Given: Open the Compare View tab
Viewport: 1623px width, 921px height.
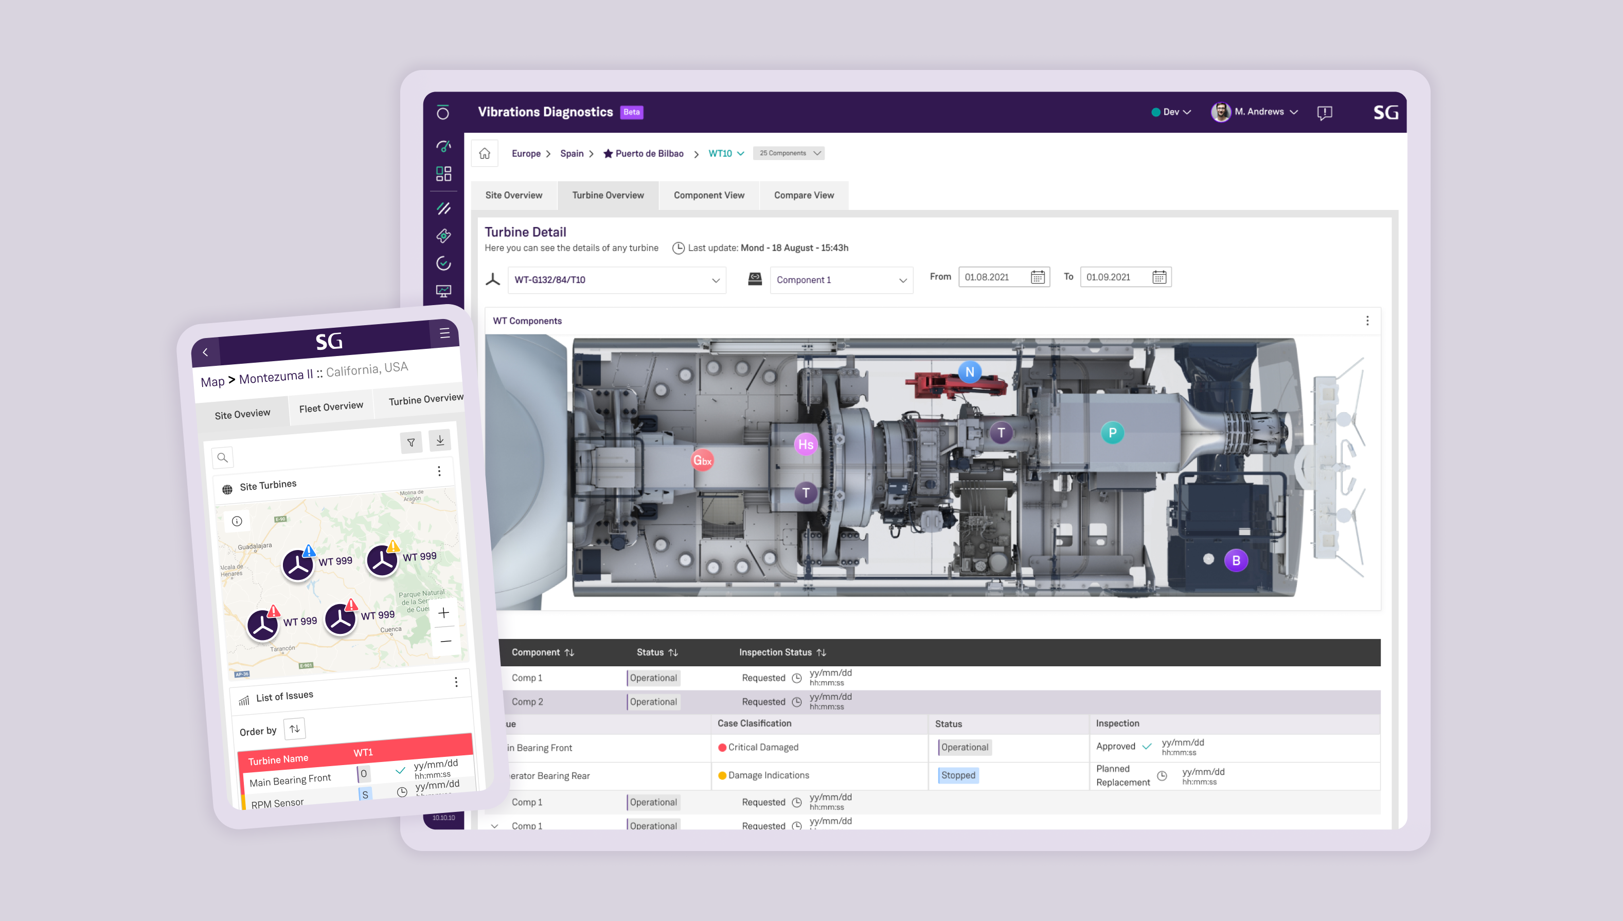Looking at the screenshot, I should [804, 195].
